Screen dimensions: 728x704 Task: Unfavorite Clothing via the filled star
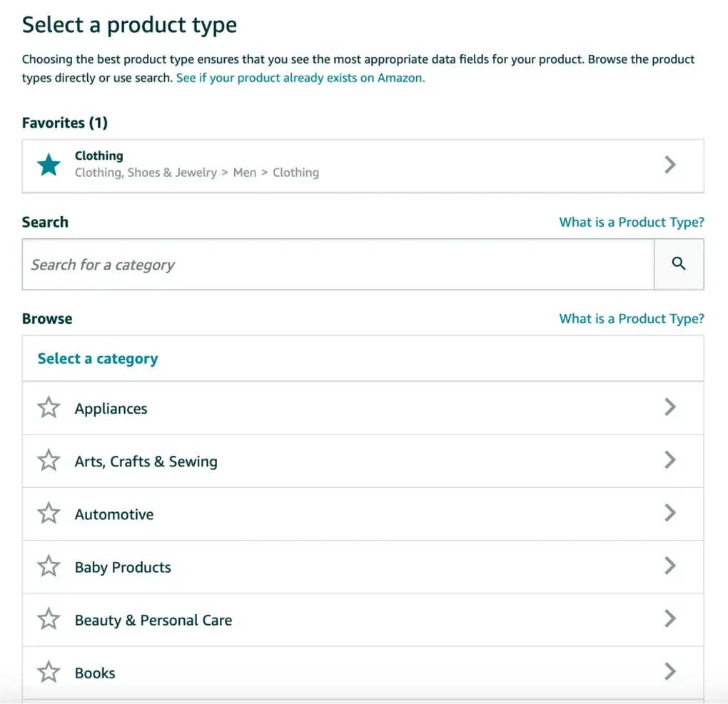[49, 165]
